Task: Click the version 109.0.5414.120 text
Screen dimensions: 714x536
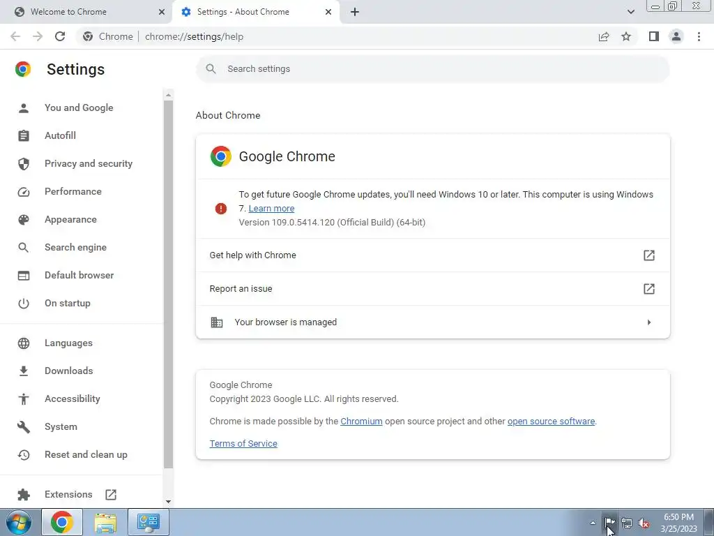Action: pos(332,223)
